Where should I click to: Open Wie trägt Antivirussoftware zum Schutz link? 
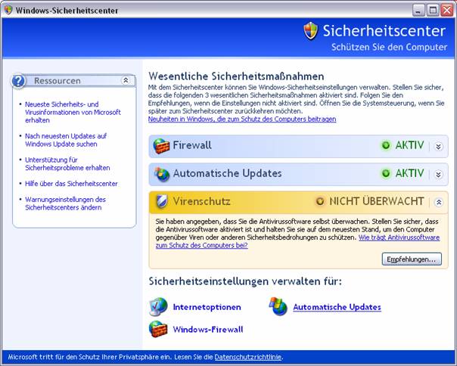point(399,237)
